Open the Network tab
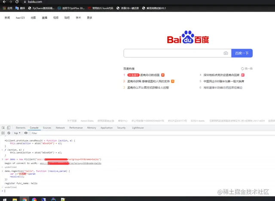Screen dimensions: 275x201 [60, 128]
